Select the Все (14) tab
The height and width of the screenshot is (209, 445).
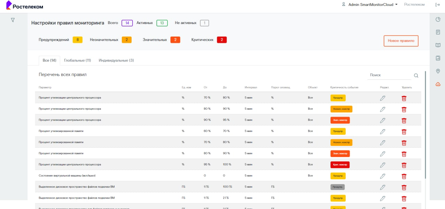click(49, 60)
